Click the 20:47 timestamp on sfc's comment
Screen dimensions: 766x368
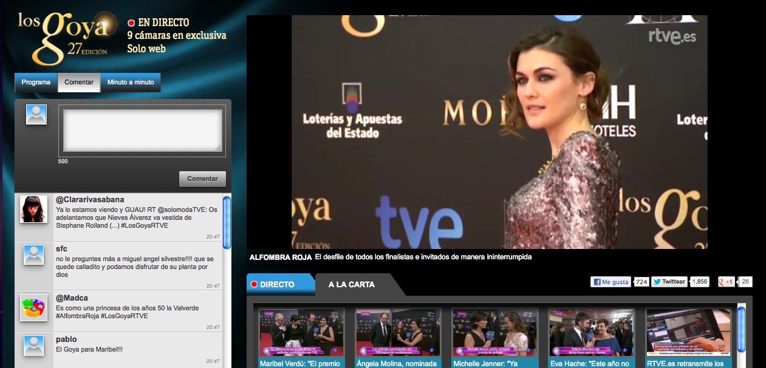click(213, 286)
